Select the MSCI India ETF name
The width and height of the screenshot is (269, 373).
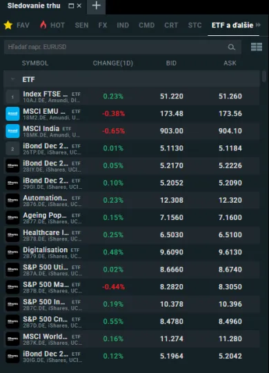41,129
